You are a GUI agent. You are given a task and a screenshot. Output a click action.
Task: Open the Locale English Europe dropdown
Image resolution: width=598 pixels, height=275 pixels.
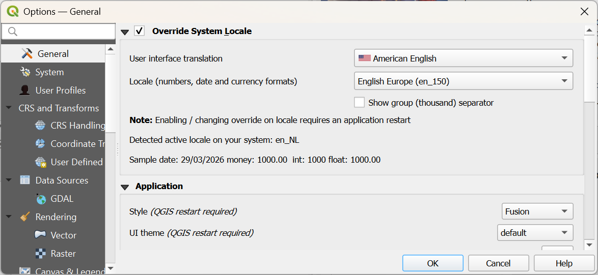[x=463, y=81]
